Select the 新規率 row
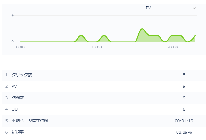This screenshot has height=140, width=206. pyautogui.click(x=103, y=132)
